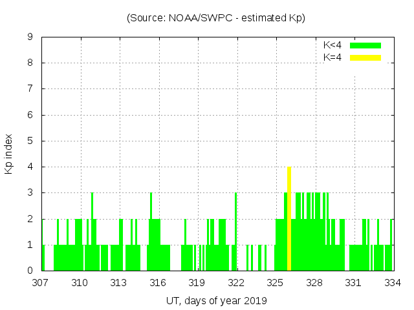Click the green Kp 3 bar at day 322
This screenshot has height=310, width=414.
tap(236, 231)
